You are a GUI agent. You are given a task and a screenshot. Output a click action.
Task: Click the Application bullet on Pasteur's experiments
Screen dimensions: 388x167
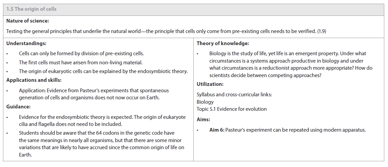(94, 94)
